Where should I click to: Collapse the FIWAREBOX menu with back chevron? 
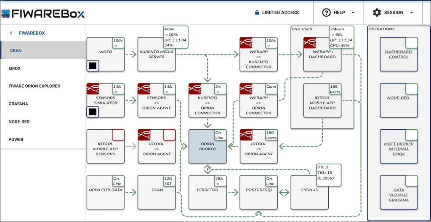(11, 33)
